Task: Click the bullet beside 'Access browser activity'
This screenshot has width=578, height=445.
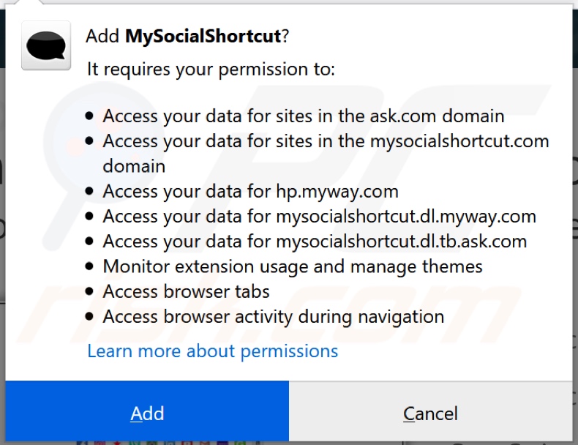Action: (90, 317)
